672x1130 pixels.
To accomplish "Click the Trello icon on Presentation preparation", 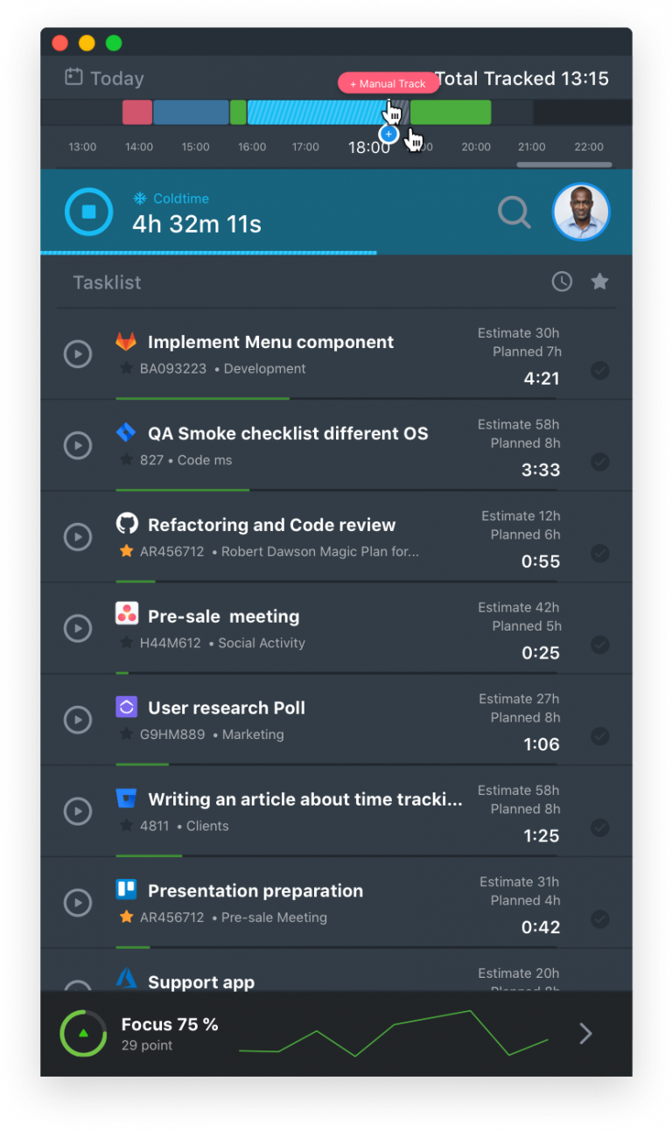I will coord(127,889).
